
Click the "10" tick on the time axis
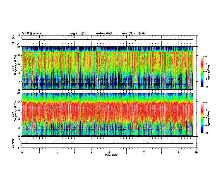196,153
